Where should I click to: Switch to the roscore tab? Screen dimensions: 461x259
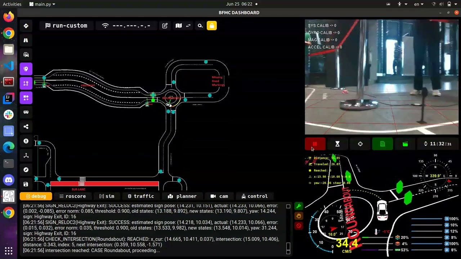(x=72, y=196)
